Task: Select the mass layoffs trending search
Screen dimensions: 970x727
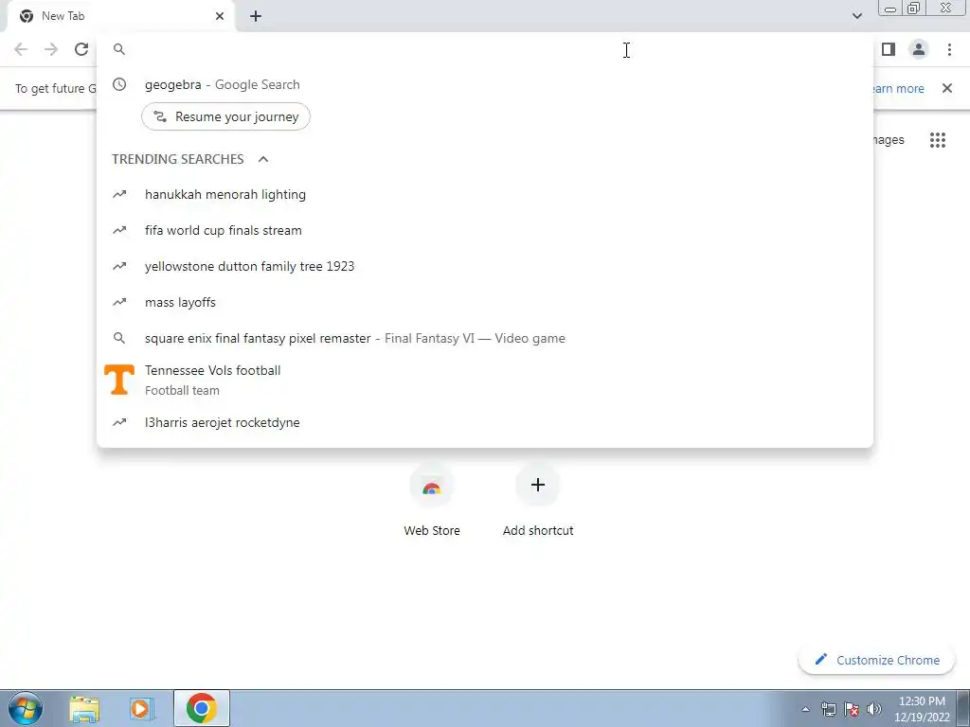Action: coord(485,302)
